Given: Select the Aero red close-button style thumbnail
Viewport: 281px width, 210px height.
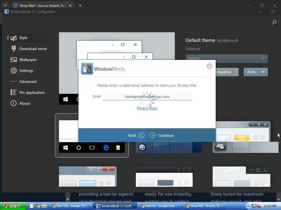Looking at the screenshot, I should [x=88, y=177].
